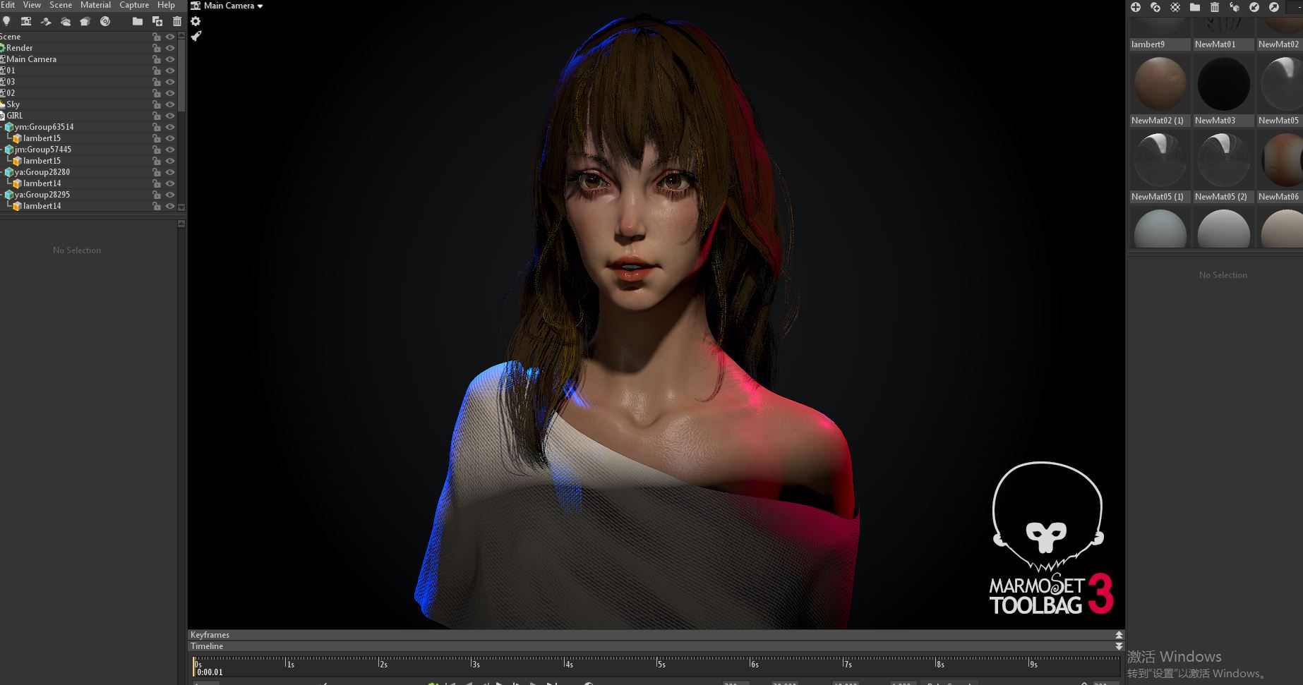This screenshot has height=685, width=1303.
Task: Open the Edit menu
Action: [x=8, y=5]
